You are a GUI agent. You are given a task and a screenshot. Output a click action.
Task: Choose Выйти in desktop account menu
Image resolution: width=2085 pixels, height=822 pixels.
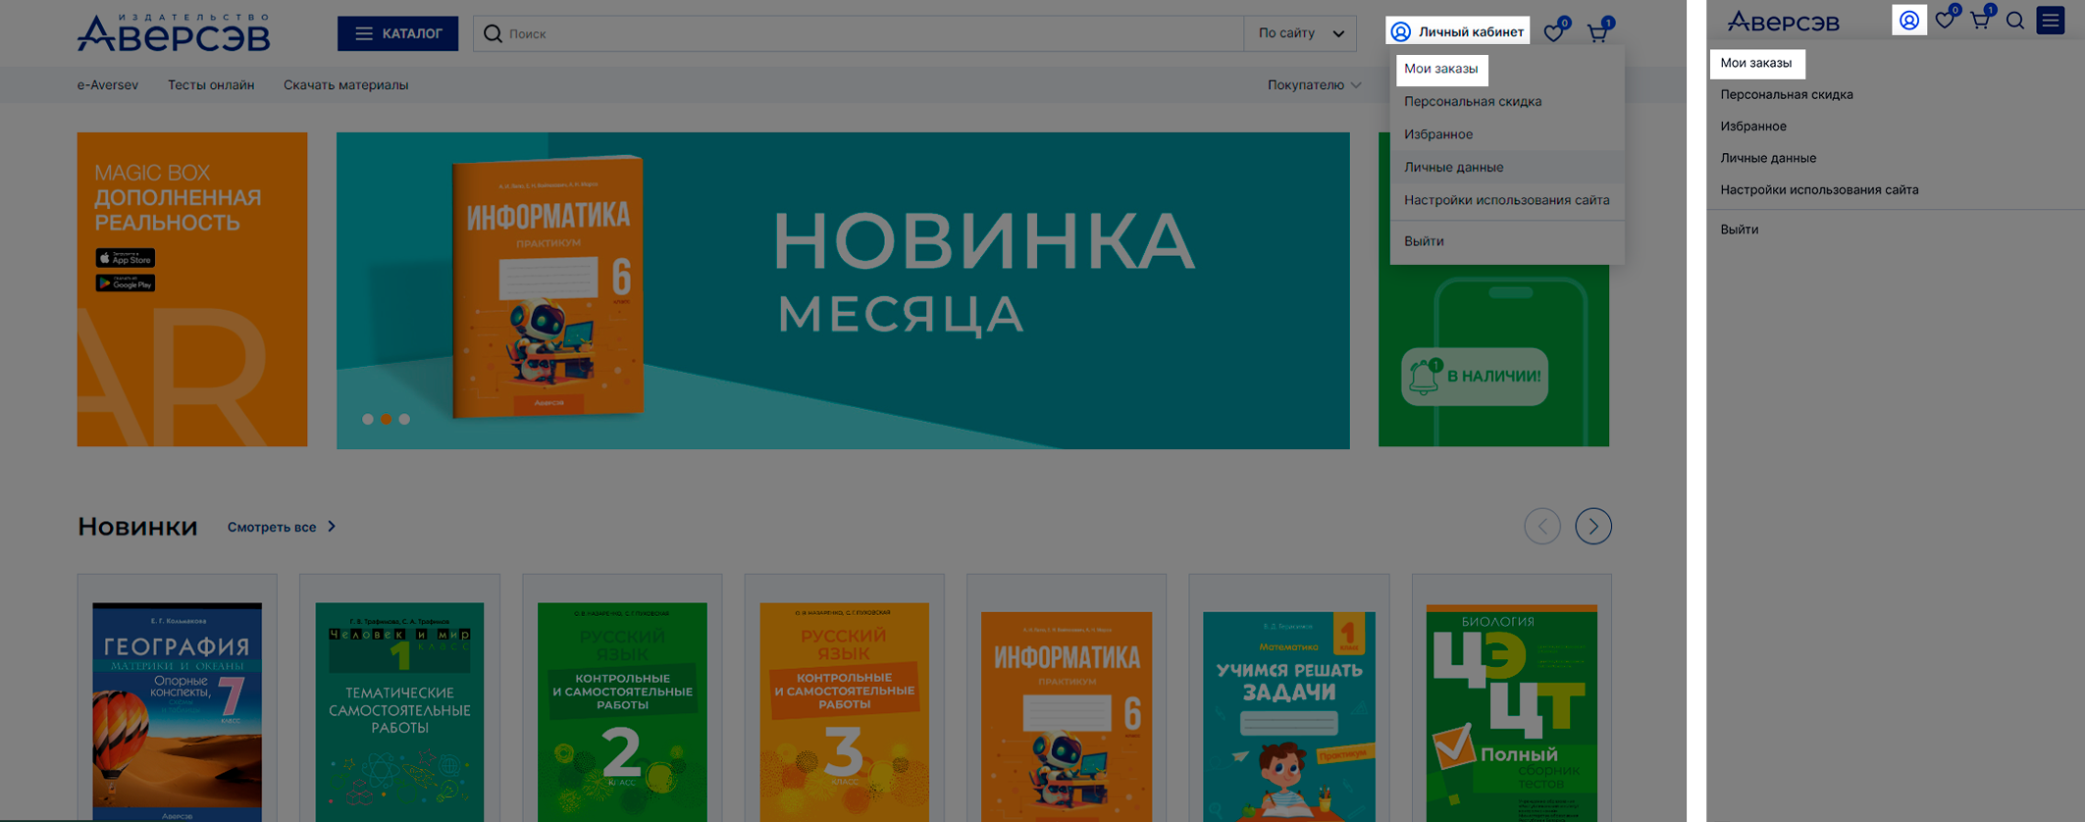[x=1424, y=241]
